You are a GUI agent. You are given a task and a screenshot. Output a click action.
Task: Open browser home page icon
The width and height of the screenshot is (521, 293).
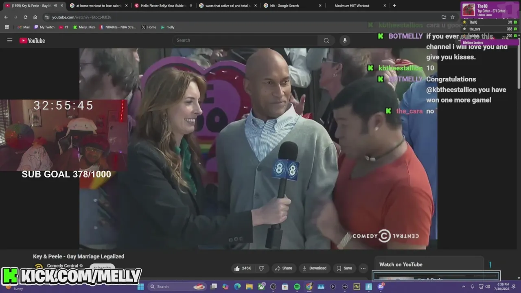point(35,17)
